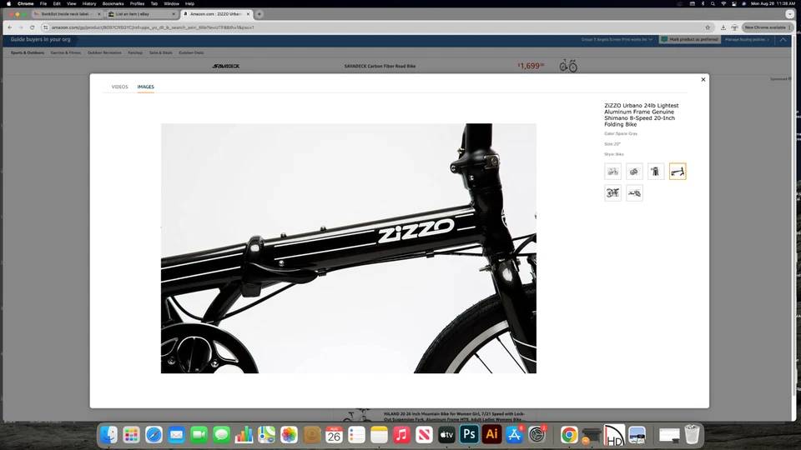This screenshot has height=450, width=801.
Task: Open the media/cast icon next to downloads
Action: (x=734, y=27)
